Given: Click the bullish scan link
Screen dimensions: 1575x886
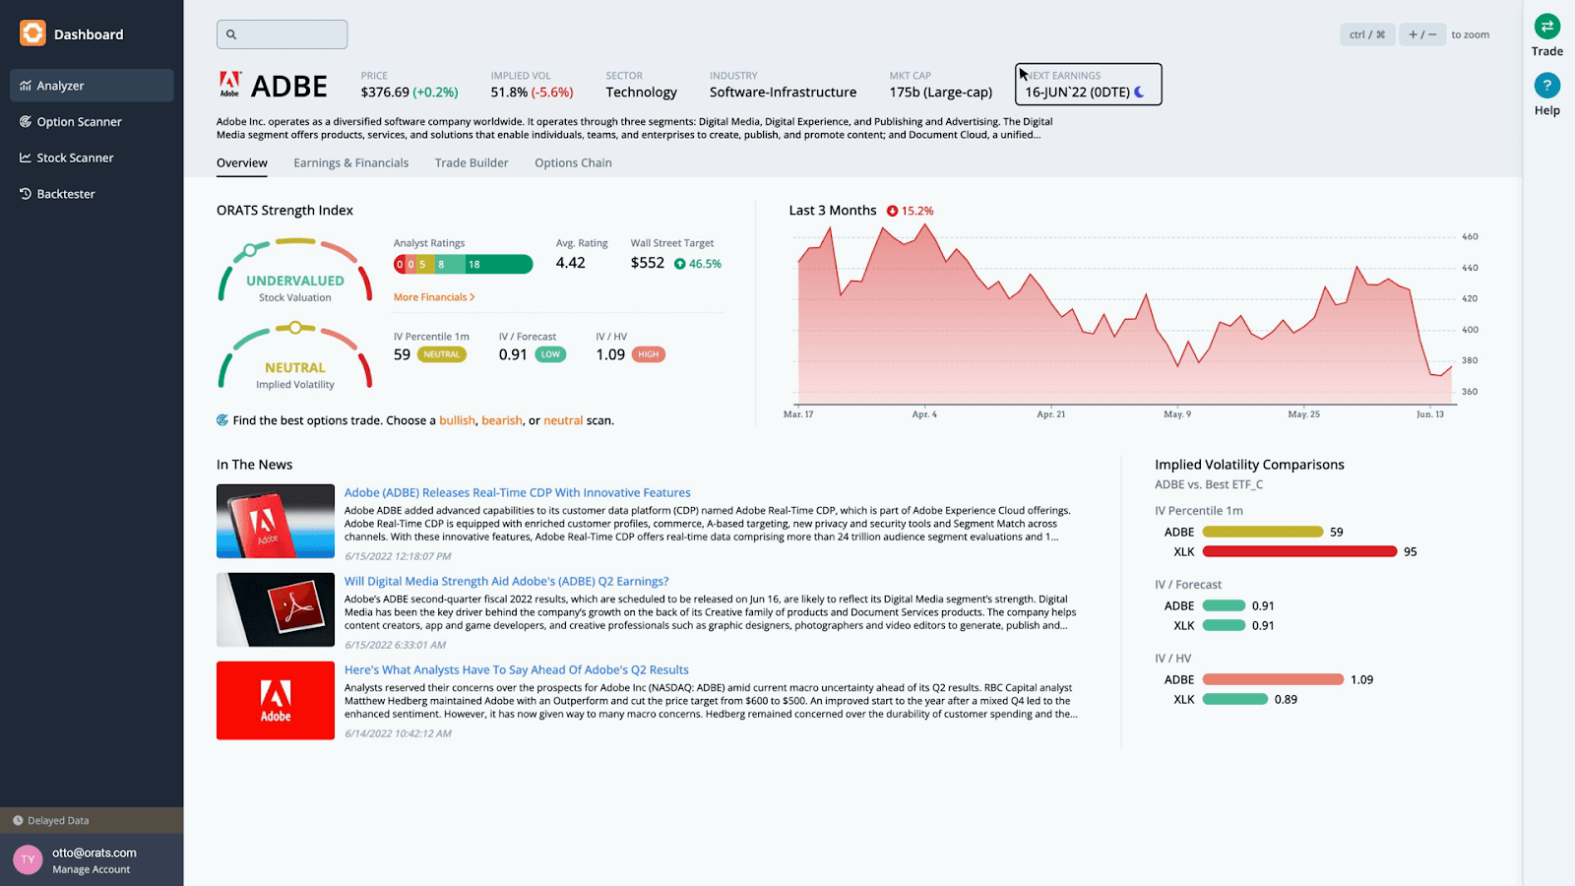Looking at the screenshot, I should 457,420.
